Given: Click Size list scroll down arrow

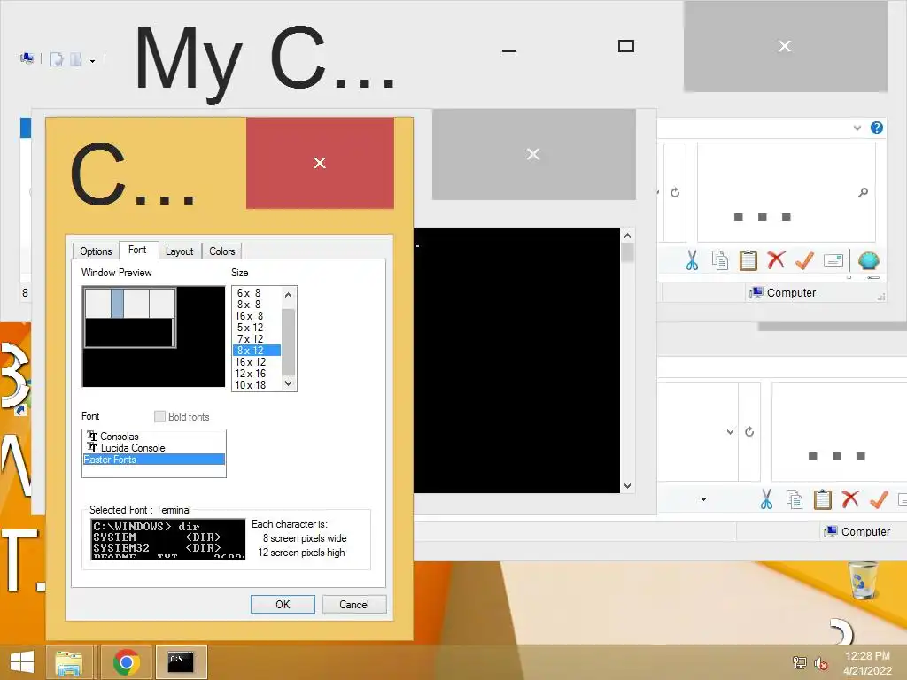Looking at the screenshot, I should (x=288, y=382).
